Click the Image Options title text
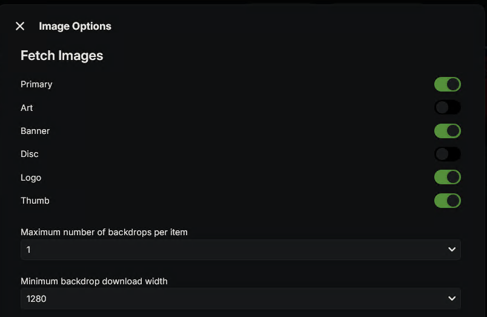The height and width of the screenshot is (317, 487). [x=75, y=26]
